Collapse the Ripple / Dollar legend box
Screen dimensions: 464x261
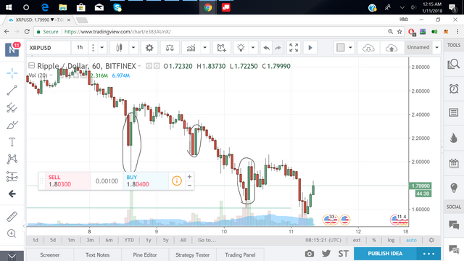pos(31,66)
